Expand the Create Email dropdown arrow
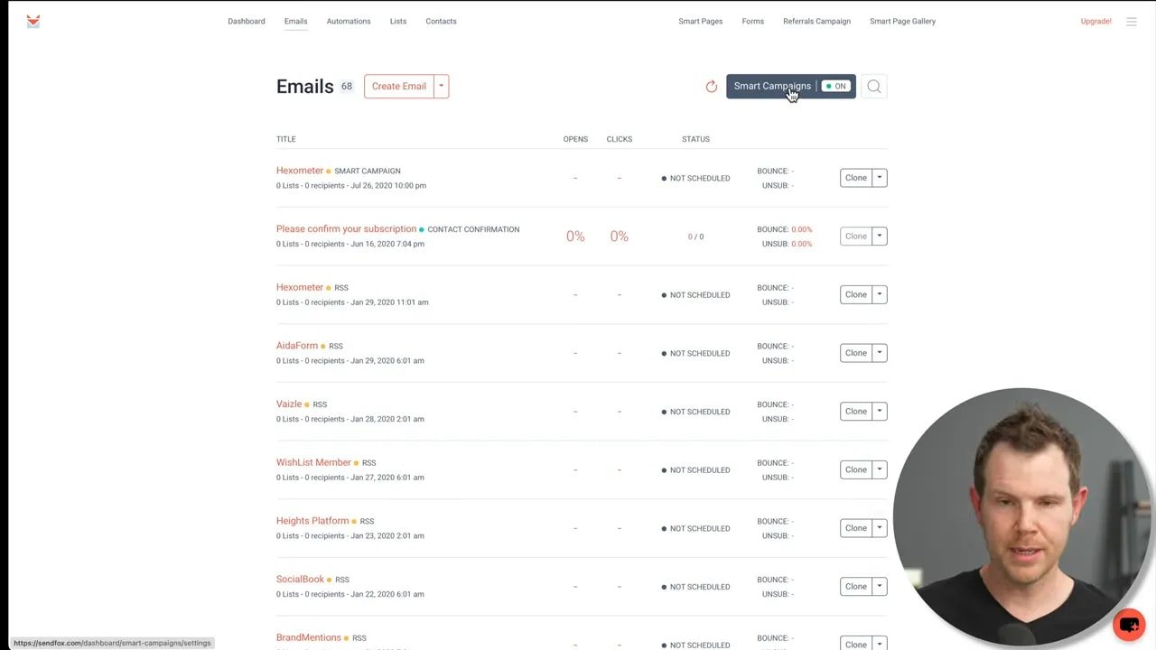1156x650 pixels. [x=441, y=86]
